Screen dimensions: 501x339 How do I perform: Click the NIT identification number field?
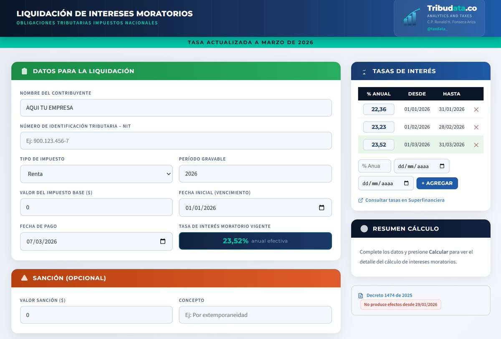coord(176,141)
